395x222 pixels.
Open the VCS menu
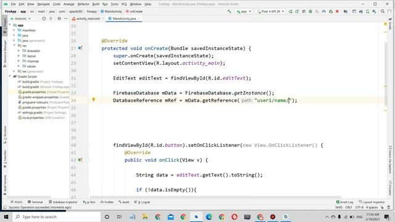[x=124, y=4]
